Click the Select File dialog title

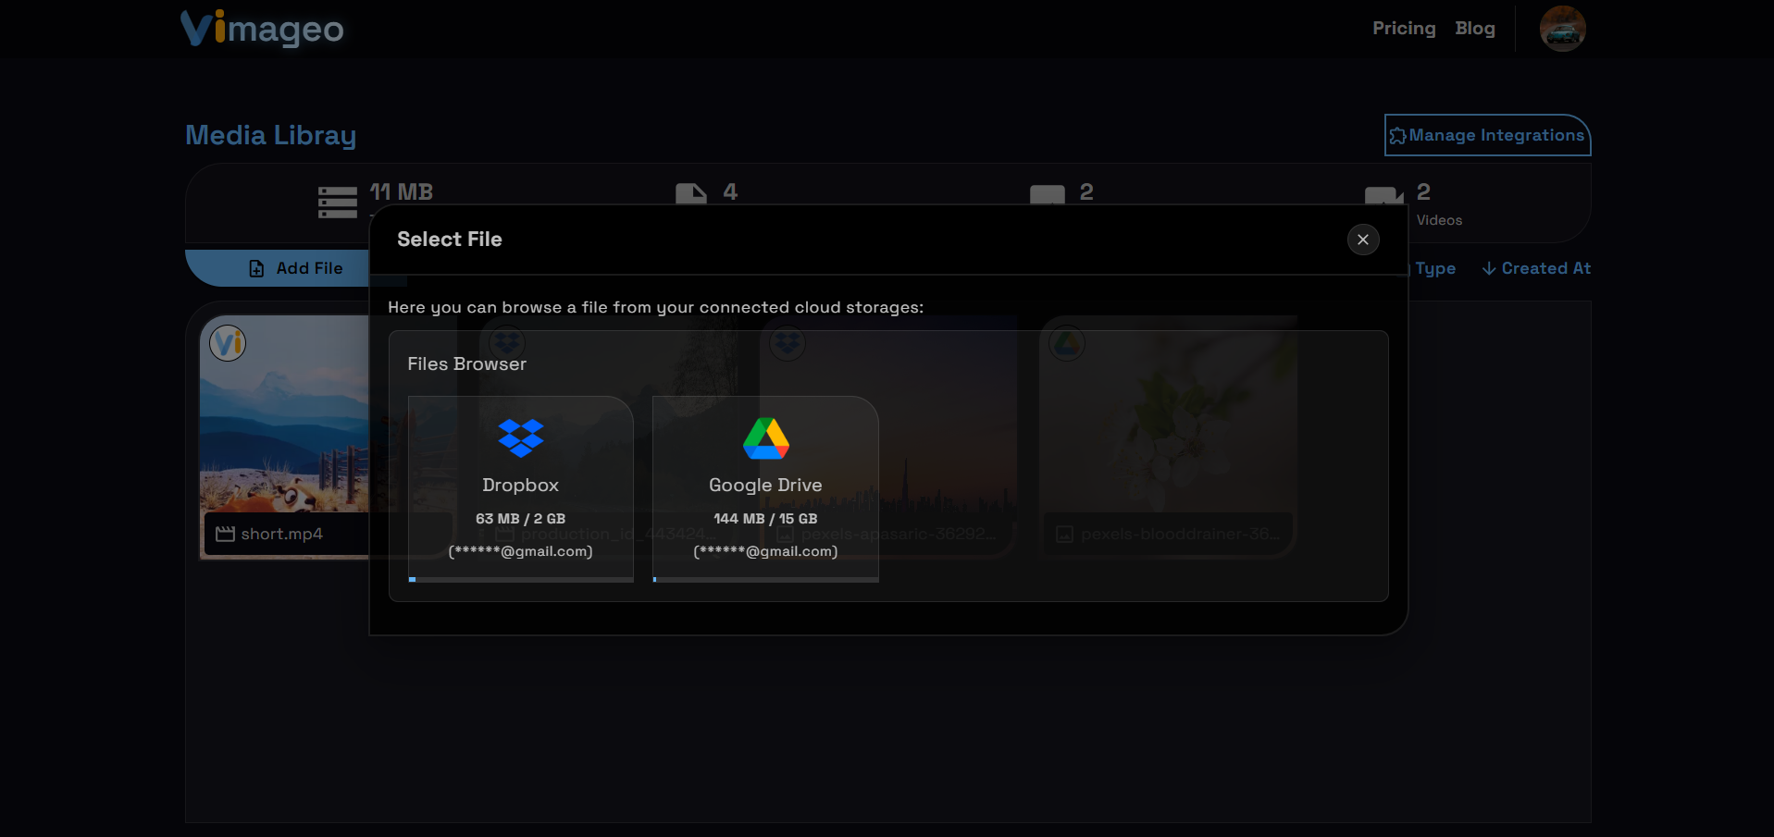click(450, 240)
